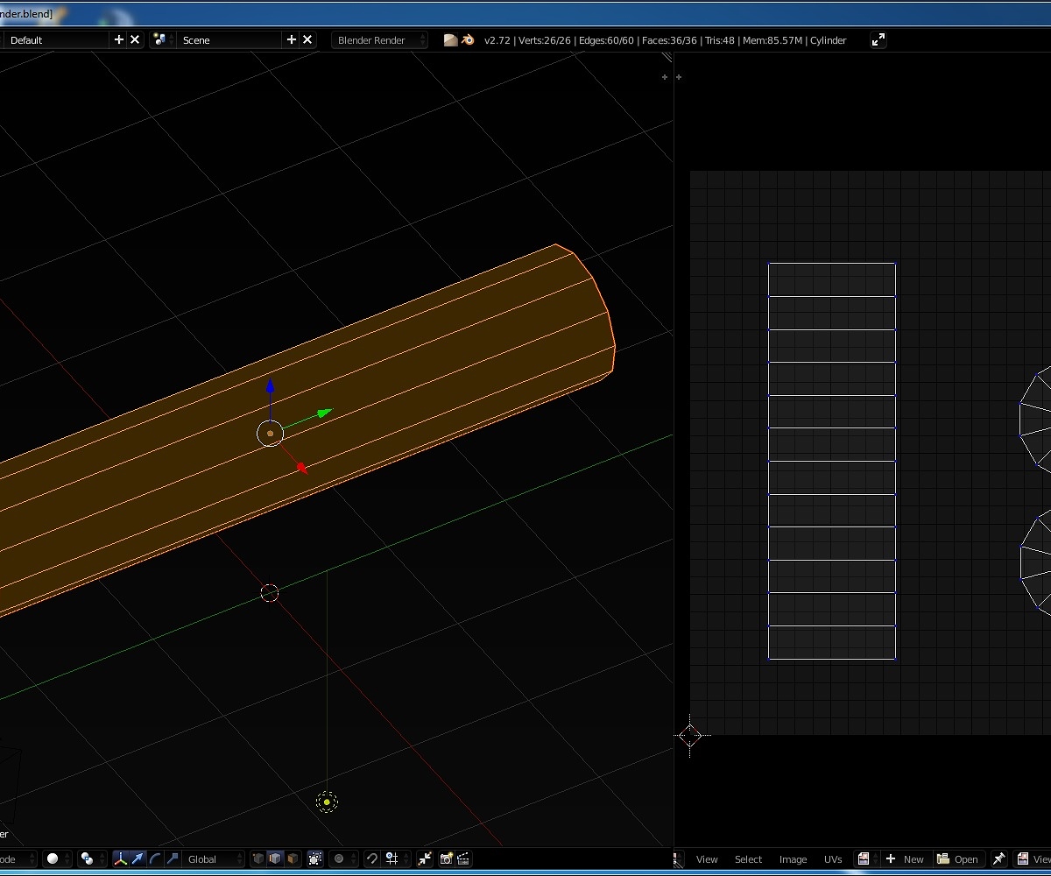Click the green Y-axis manipulator arrow
The image size is (1051, 876).
[325, 412]
